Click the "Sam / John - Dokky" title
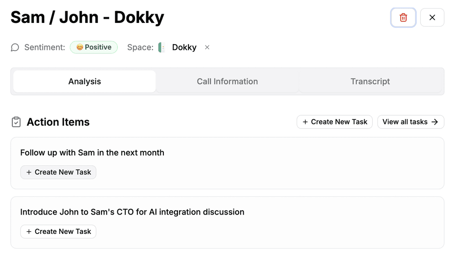The image size is (452, 260). coord(87,18)
